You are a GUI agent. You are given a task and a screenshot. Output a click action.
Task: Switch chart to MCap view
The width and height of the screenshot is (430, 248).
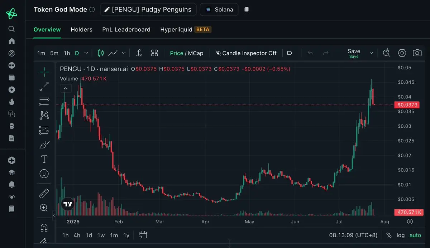point(196,53)
